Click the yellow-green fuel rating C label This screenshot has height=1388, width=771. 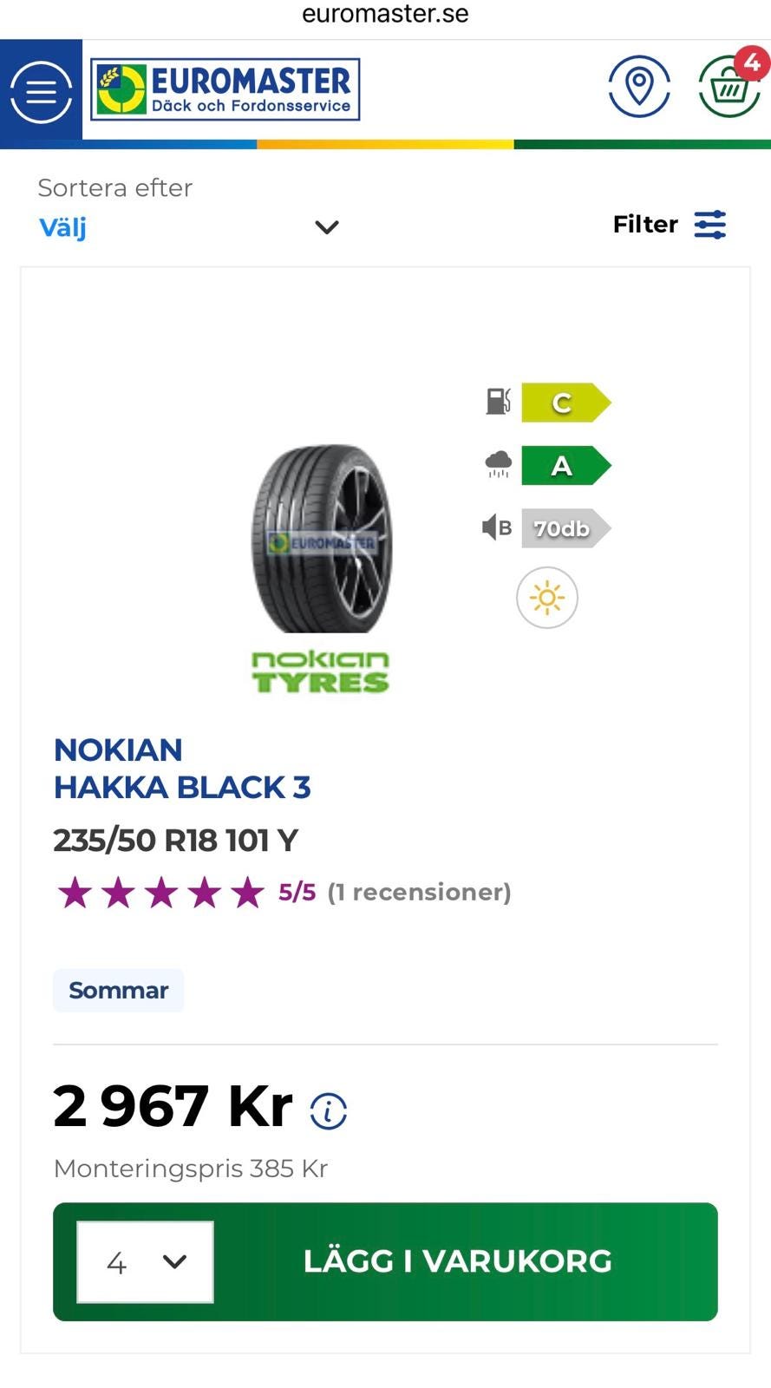(x=564, y=403)
